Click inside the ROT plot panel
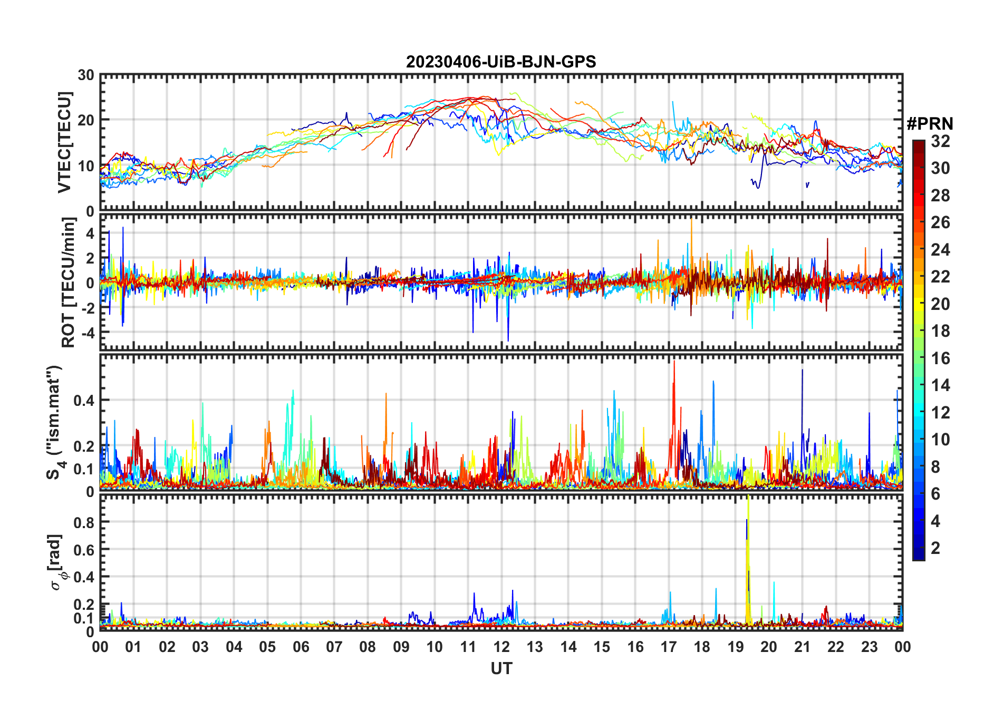 tap(501, 282)
